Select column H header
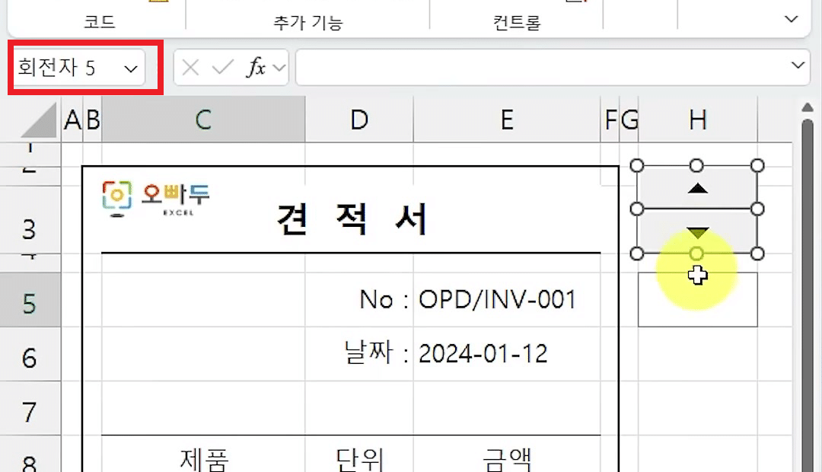The height and width of the screenshot is (472, 822). [x=698, y=120]
